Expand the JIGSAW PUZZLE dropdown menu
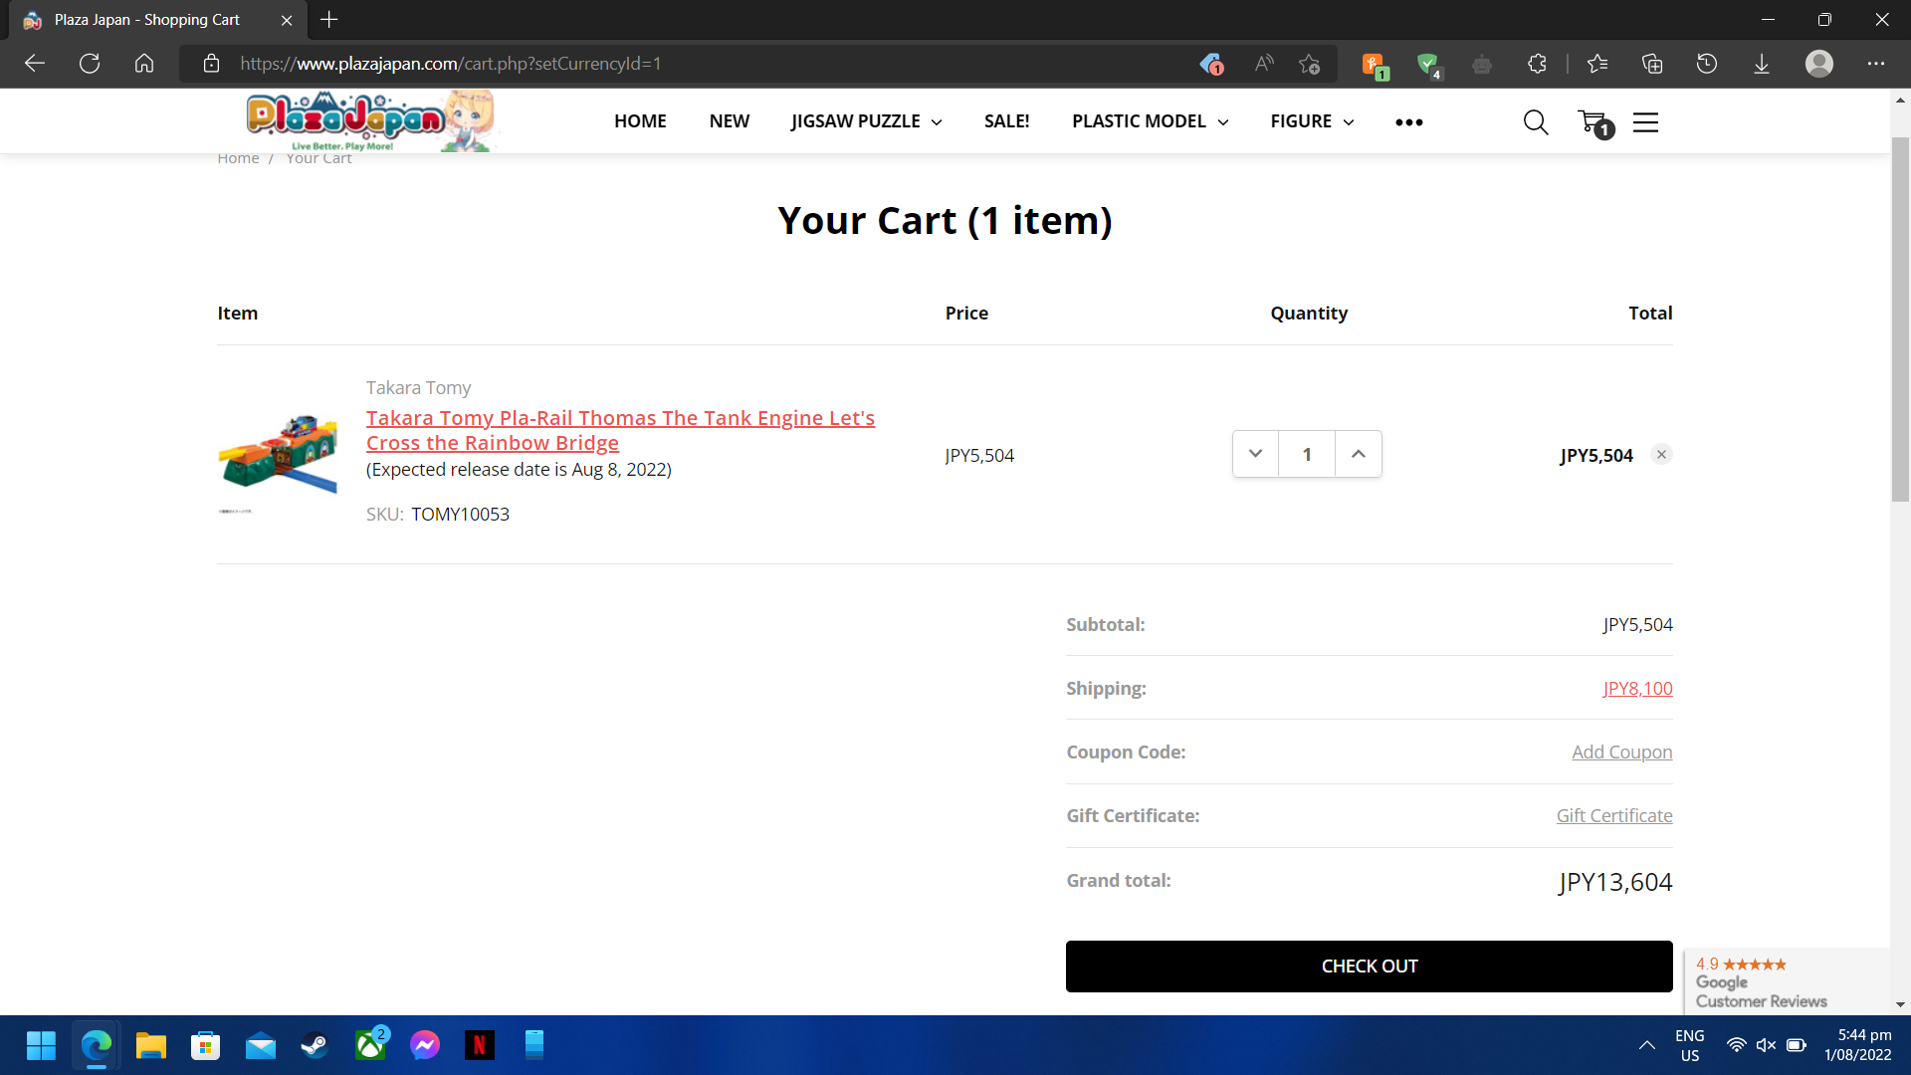The width and height of the screenshot is (1911, 1075). pos(866,121)
